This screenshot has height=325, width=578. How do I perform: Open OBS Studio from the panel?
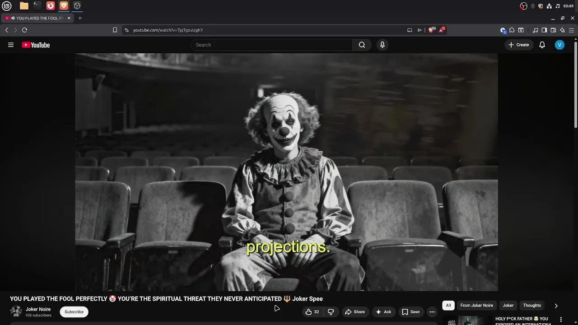click(x=77, y=6)
